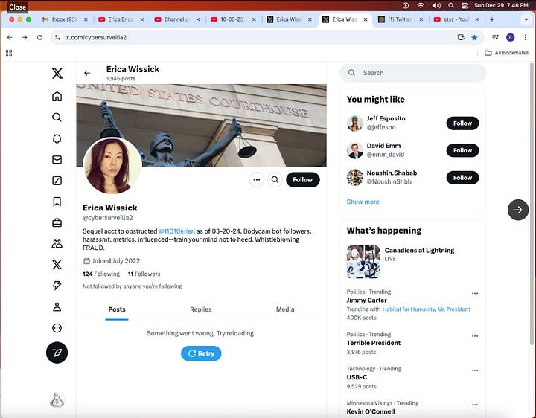Go back using profile header arrow
The height and width of the screenshot is (418, 536).
point(87,73)
